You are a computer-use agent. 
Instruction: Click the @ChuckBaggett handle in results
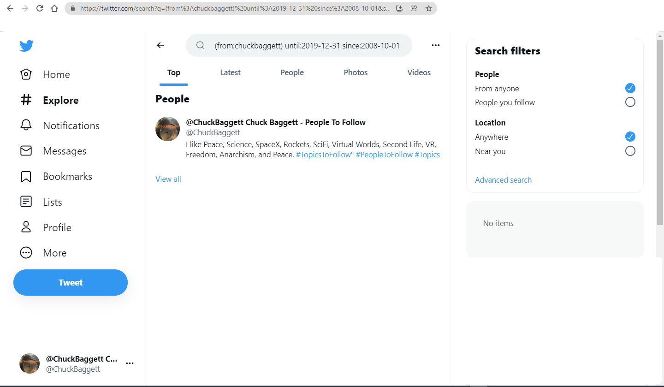[213, 132]
